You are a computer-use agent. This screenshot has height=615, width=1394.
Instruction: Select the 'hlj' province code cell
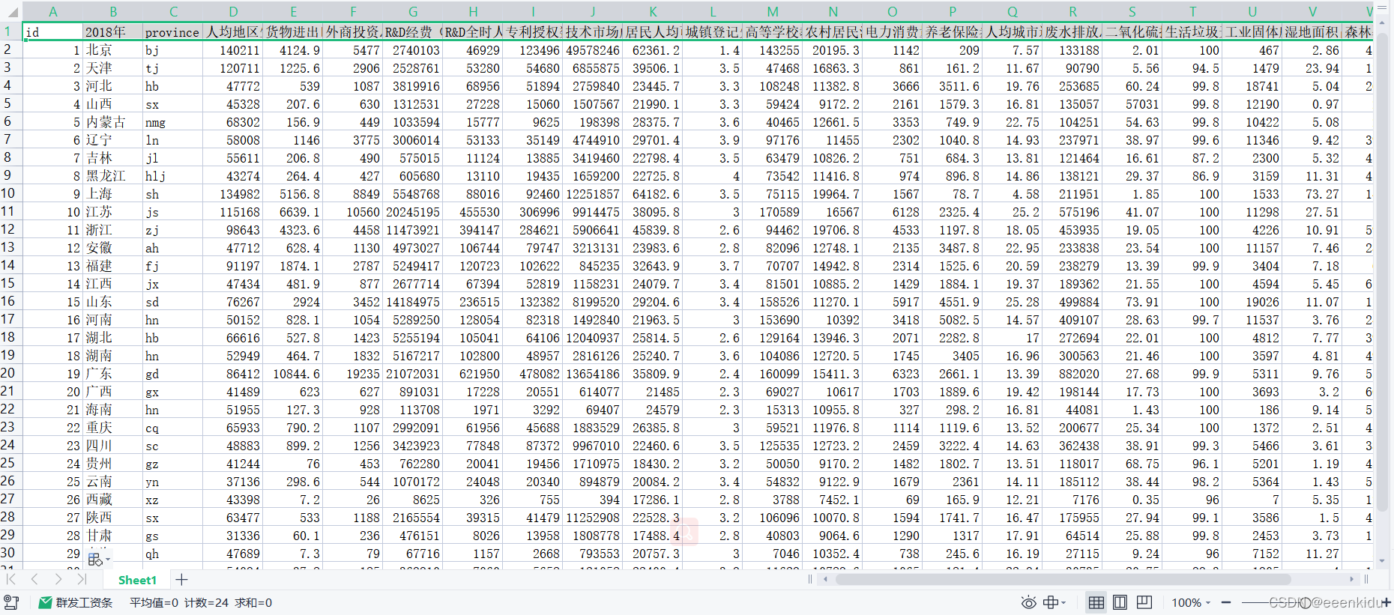172,175
